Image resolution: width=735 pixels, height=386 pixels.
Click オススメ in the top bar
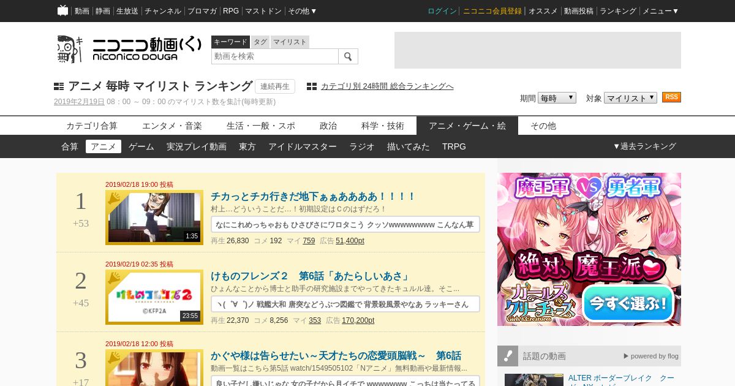543,11
